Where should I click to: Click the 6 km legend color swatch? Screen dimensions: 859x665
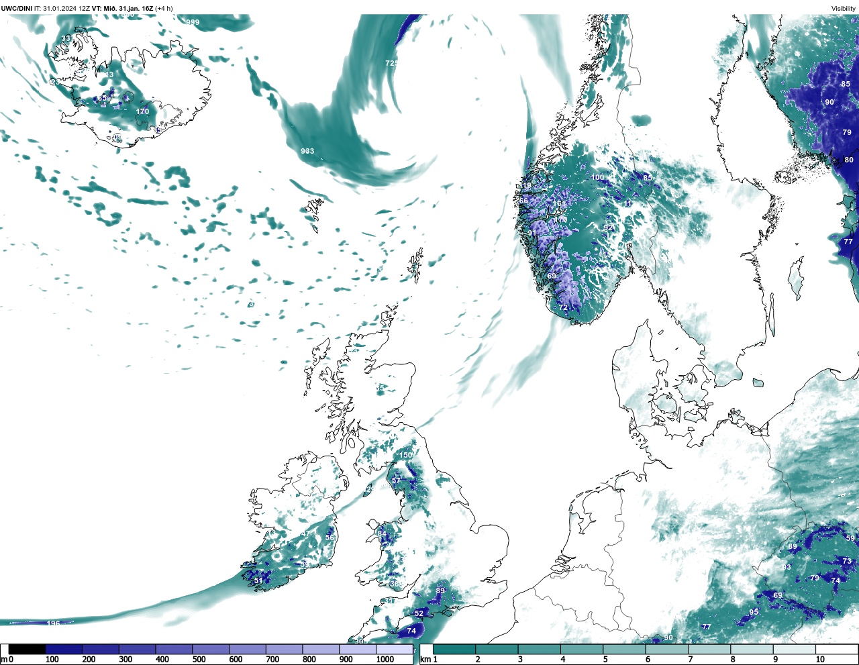click(x=667, y=650)
